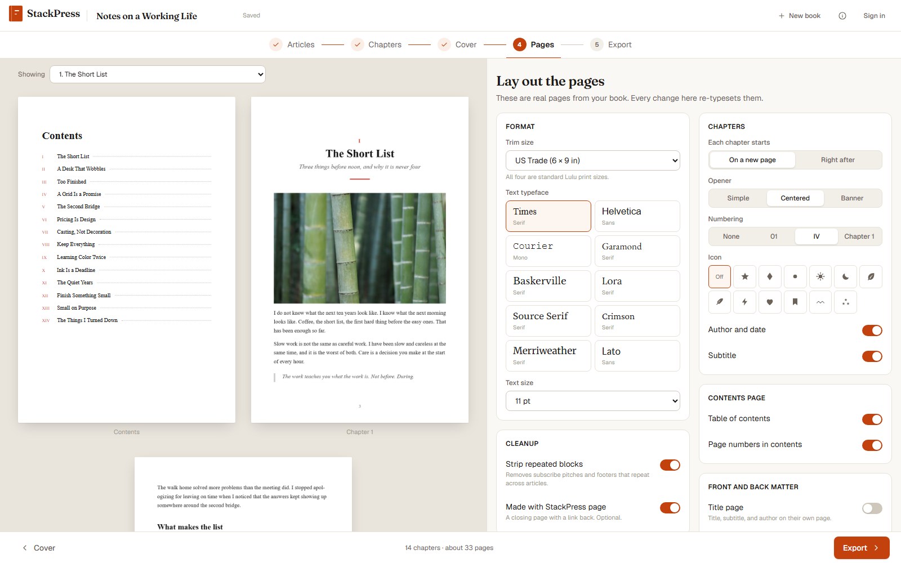This screenshot has width=901, height=563.
Task: Disable Table of contents toggle
Action: click(x=872, y=419)
